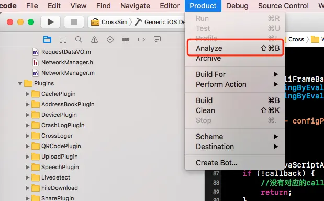
Task: Expand the FileDownload folder triangle
Action: pos(27,188)
